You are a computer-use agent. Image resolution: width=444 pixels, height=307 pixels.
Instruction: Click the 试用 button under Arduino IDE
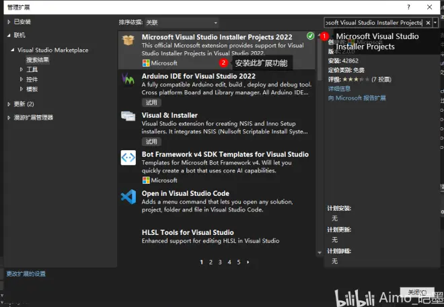pos(151,102)
